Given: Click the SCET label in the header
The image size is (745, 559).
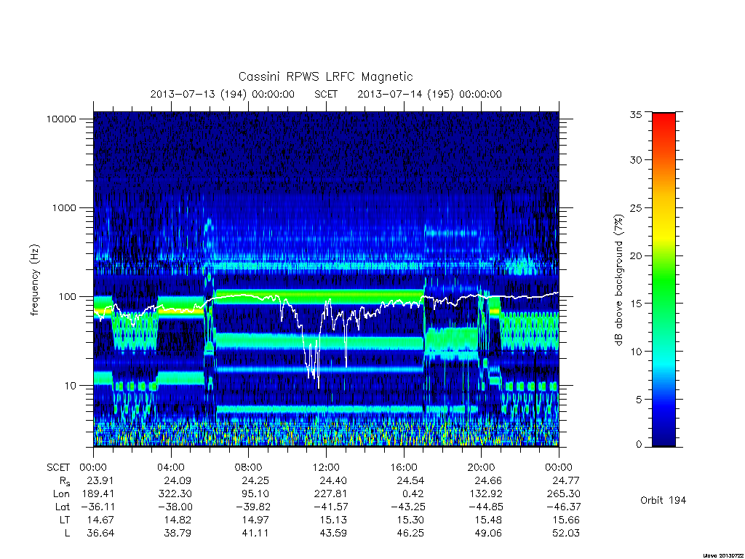Looking at the screenshot, I should pos(326,94).
